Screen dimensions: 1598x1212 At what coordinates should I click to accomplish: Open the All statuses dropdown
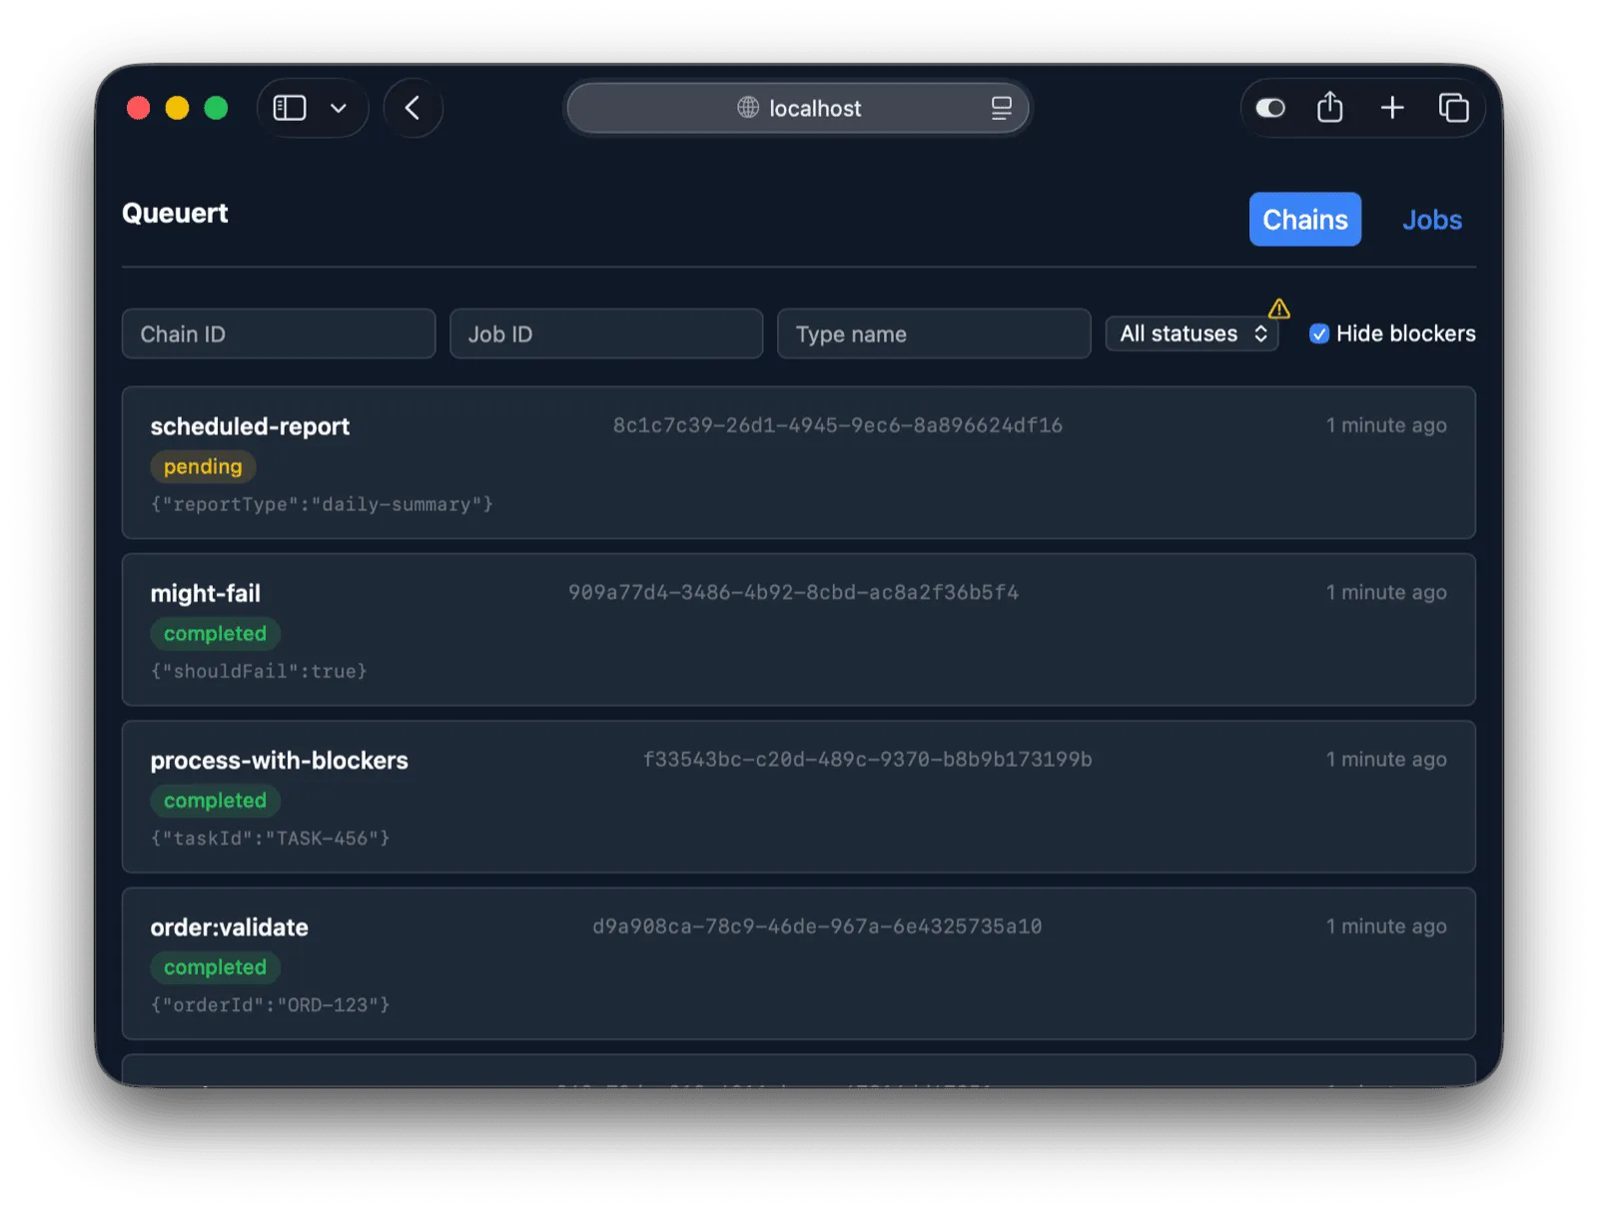(1193, 333)
